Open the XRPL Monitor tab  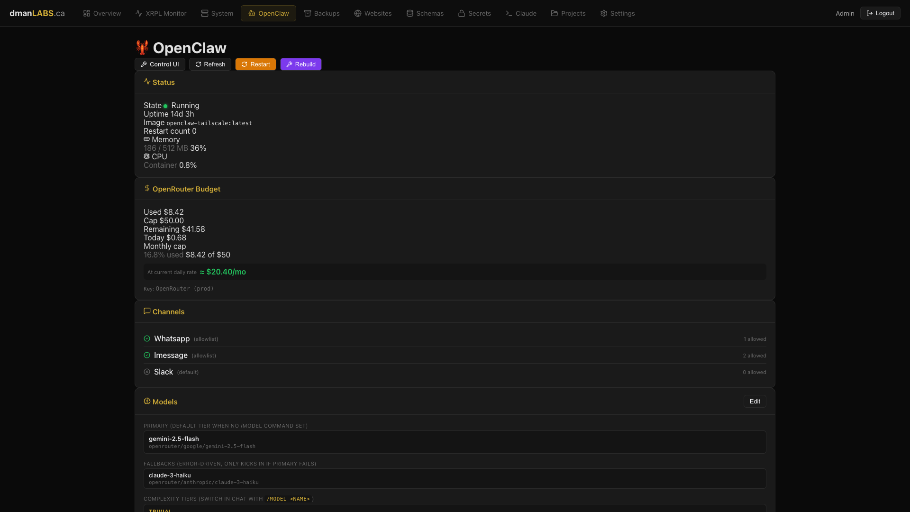pyautogui.click(x=161, y=13)
